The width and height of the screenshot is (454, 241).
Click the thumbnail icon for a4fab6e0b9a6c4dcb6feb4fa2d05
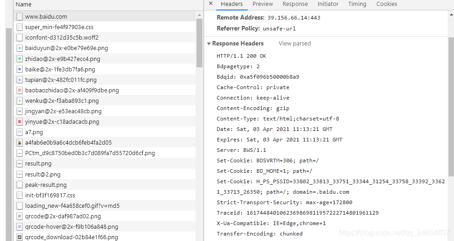20,142
